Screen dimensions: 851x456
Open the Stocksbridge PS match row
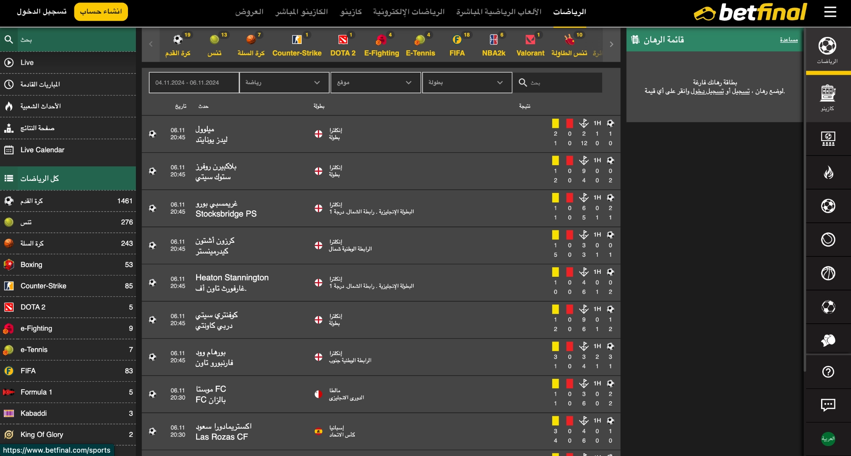pyautogui.click(x=381, y=208)
